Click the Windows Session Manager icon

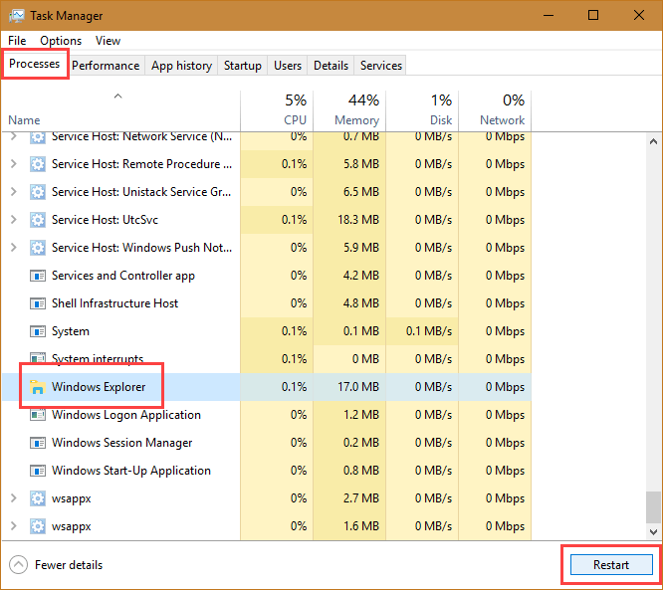38,443
